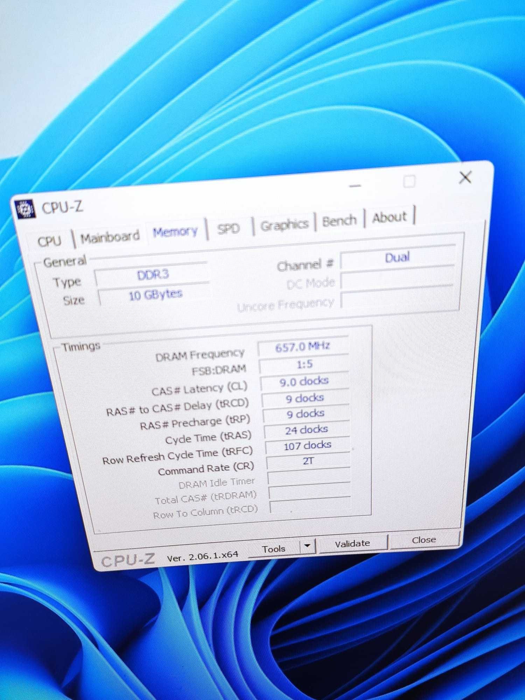This screenshot has width=525, height=700.
Task: Close CPU-Z with the X icon
Action: click(x=465, y=178)
